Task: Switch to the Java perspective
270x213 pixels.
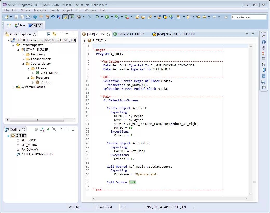Action: (x=20, y=25)
